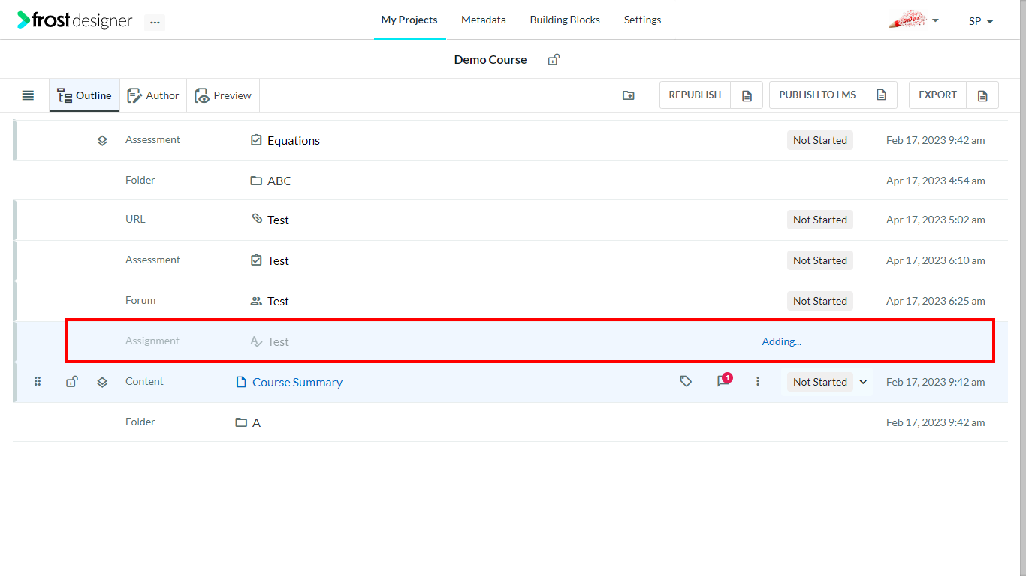Click the folder icon beside folder A
Screen dimensions: 1026x576
coord(241,422)
